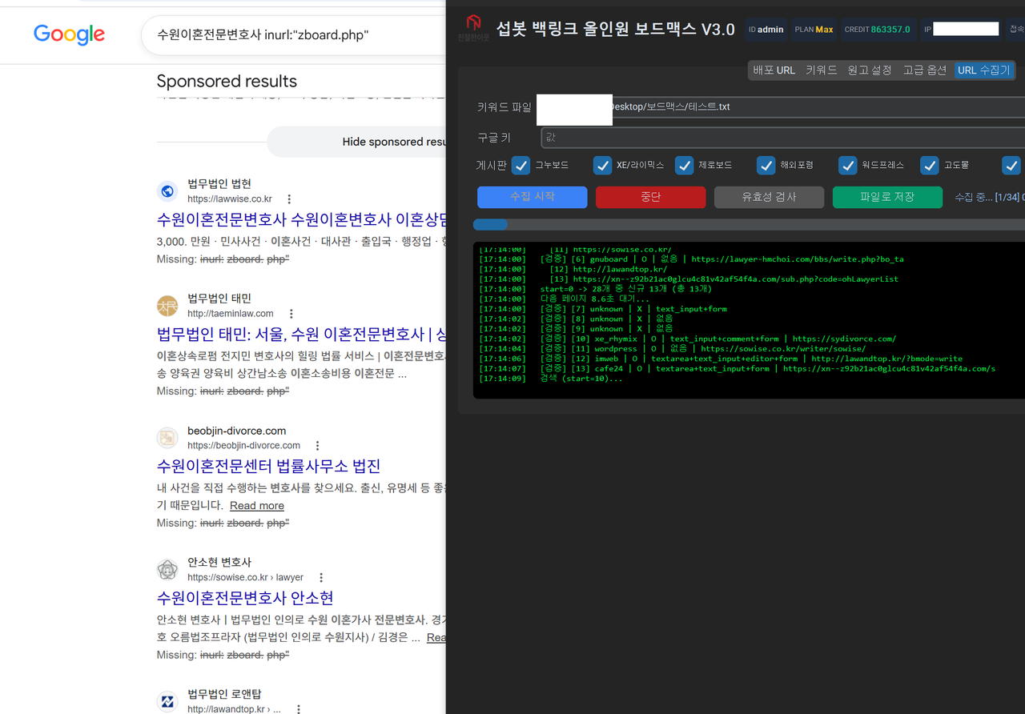Toggle the 그누보드 checkbox
This screenshot has height=714, width=1025.
pyautogui.click(x=521, y=165)
